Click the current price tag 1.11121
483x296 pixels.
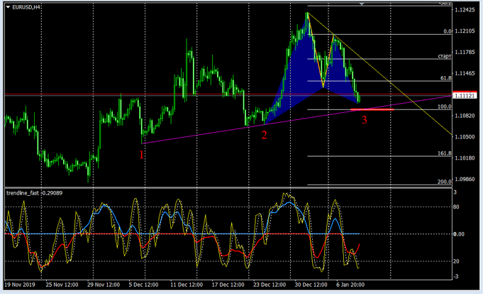click(x=466, y=96)
